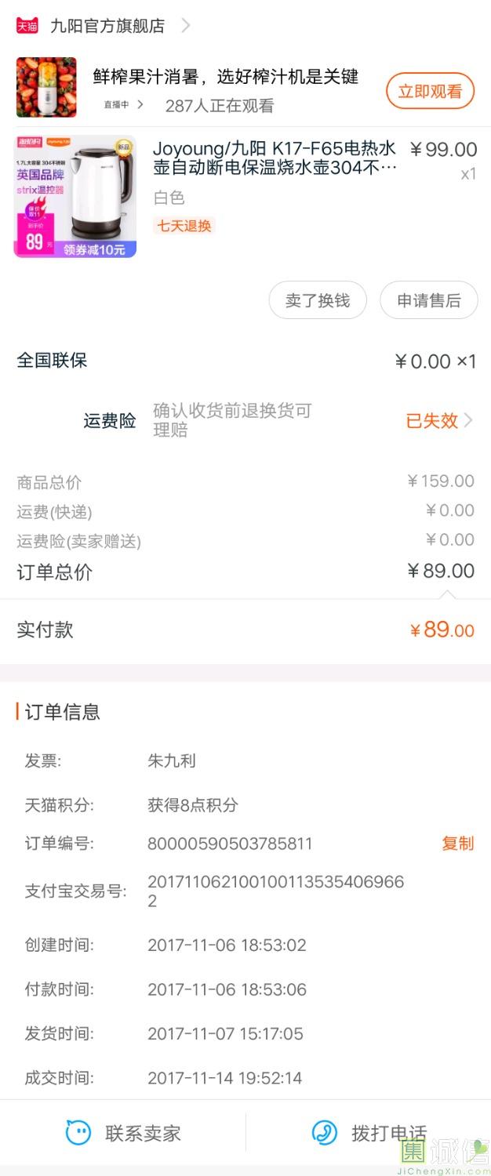The width and height of the screenshot is (491, 1176).
Task: Expand the 已失效 shipping insurance arrow
Action: coord(468,420)
